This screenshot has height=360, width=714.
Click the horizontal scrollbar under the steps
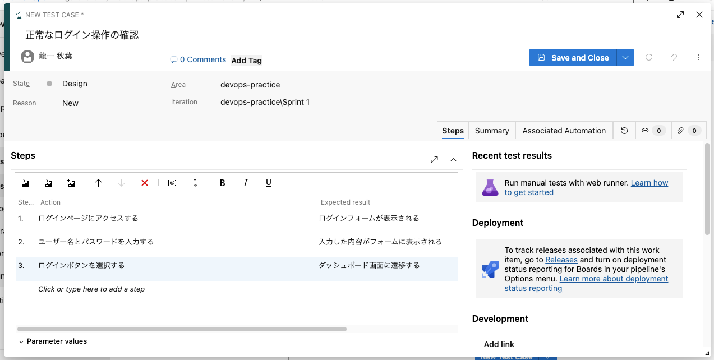tap(182, 329)
